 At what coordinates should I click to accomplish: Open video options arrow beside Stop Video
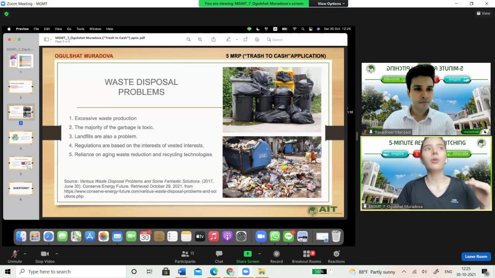coord(57,254)
